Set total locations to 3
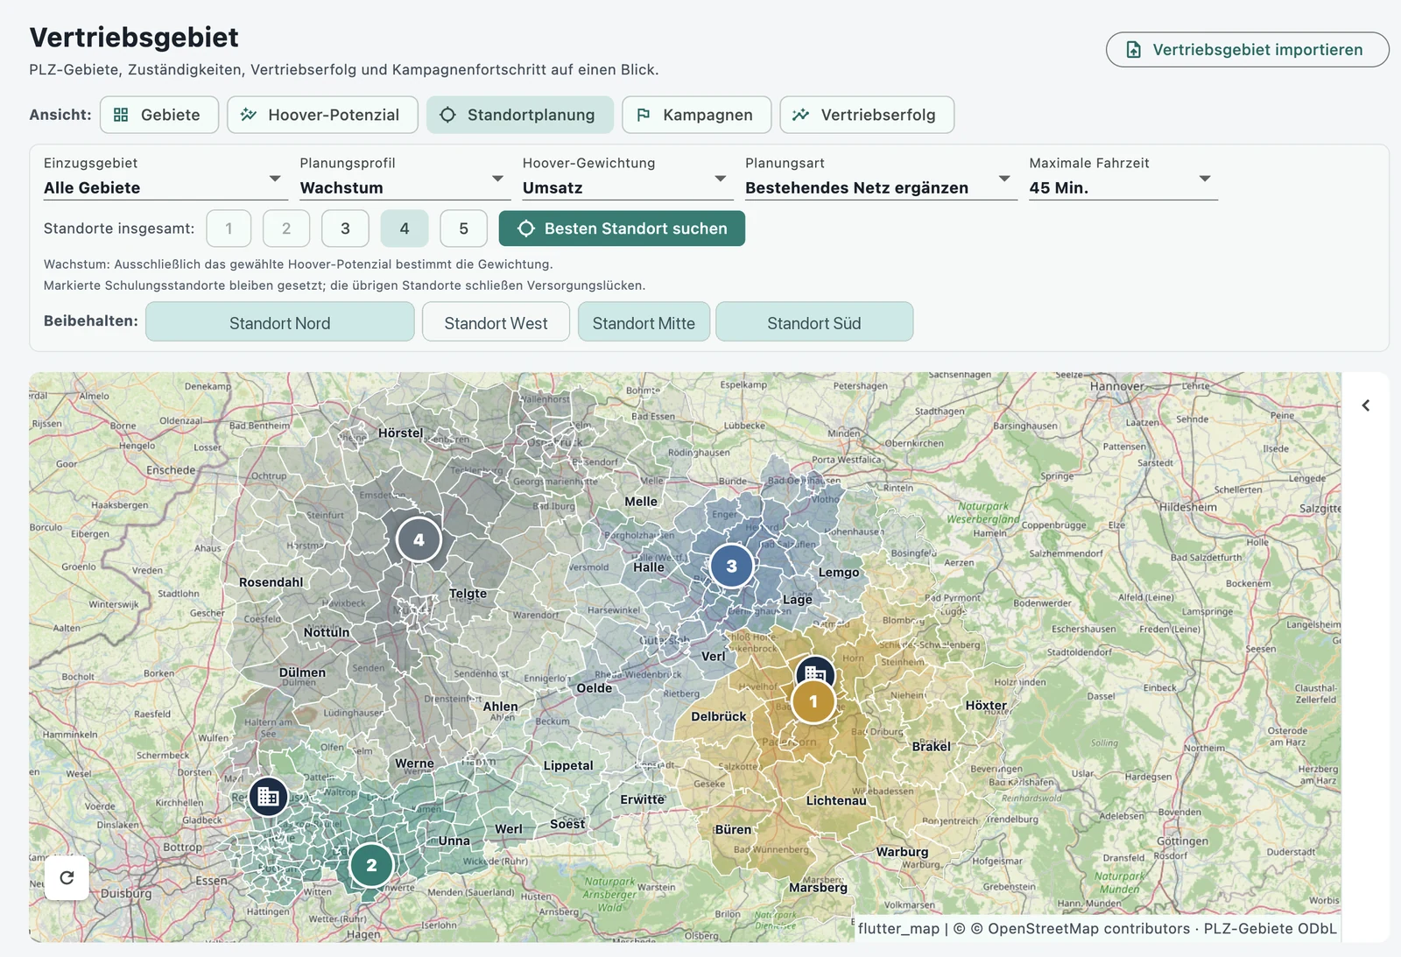This screenshot has height=957, width=1401. point(345,229)
